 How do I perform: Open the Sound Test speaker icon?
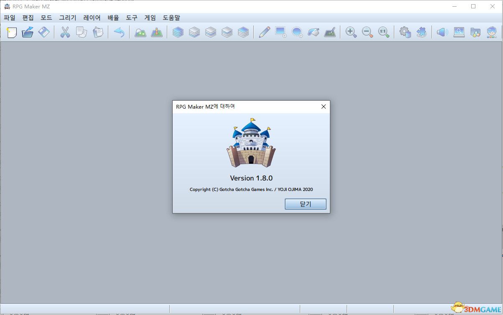click(x=442, y=32)
